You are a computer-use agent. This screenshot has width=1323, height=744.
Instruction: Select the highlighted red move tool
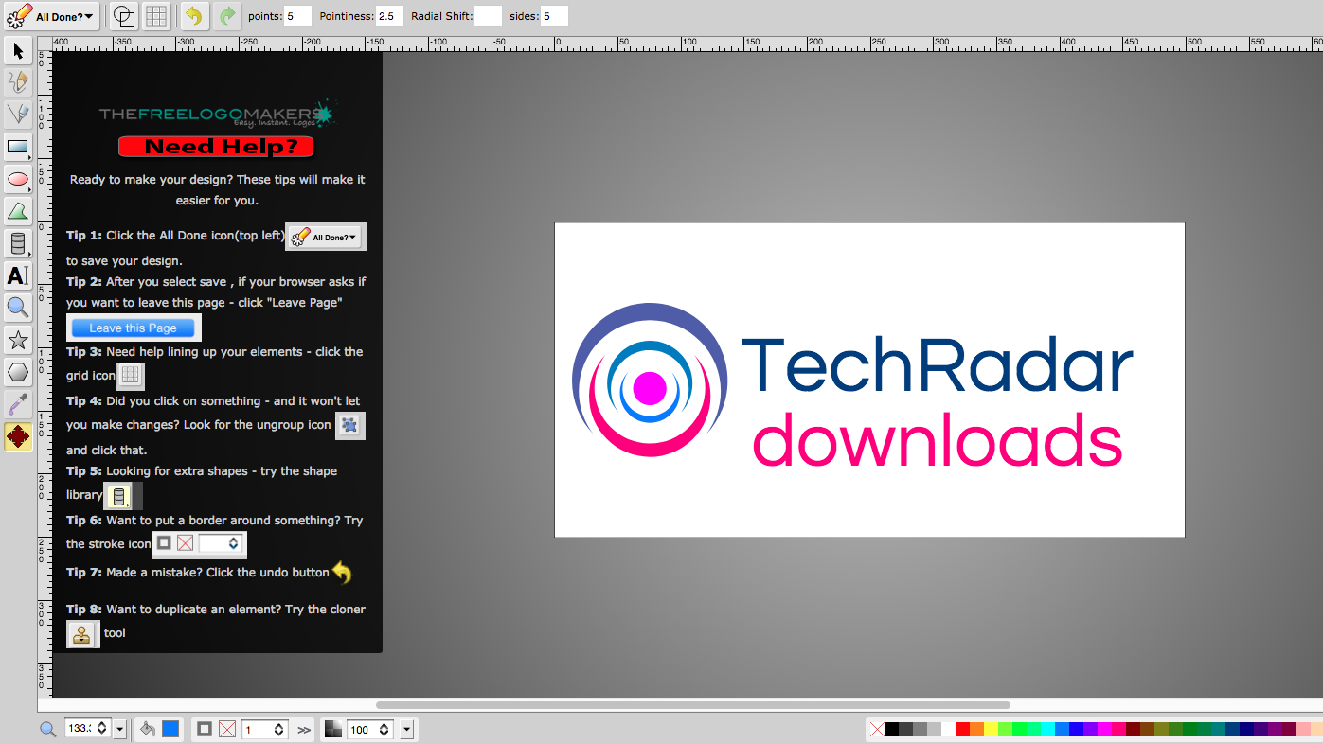click(18, 436)
